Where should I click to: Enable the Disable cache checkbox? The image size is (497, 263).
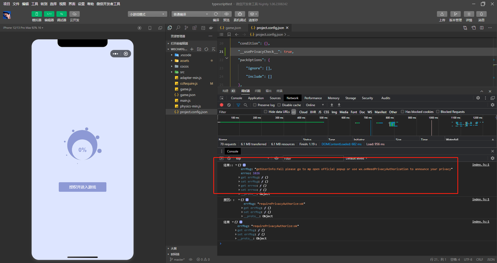click(279, 105)
